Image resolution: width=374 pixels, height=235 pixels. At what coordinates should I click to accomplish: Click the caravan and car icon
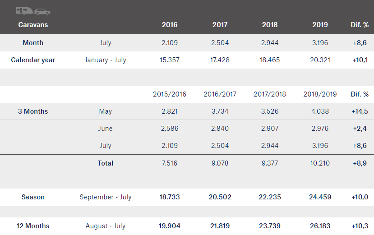[33, 11]
